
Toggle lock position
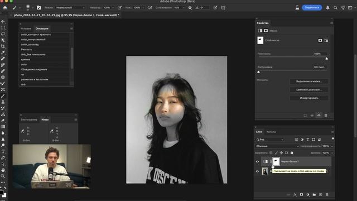pos(281,153)
